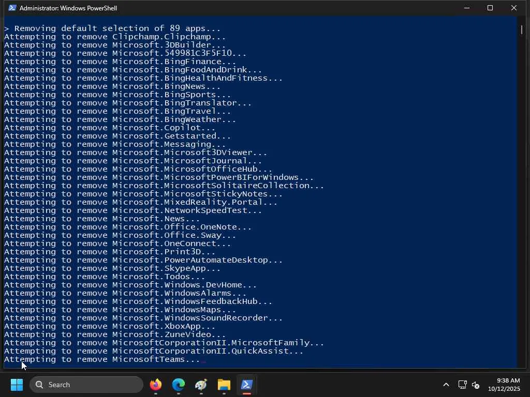The image size is (530, 397).
Task: Click the Microsoft.Getstarted line
Action: coord(117,136)
